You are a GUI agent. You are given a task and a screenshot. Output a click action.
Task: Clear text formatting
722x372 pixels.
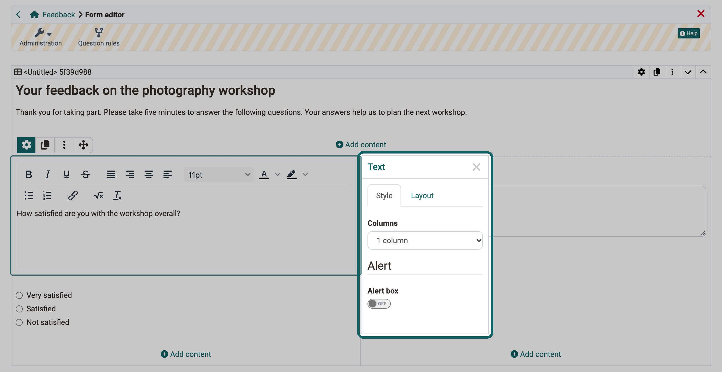117,195
